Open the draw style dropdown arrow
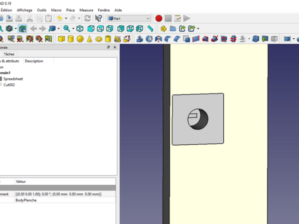 pyautogui.click(x=15, y=28)
